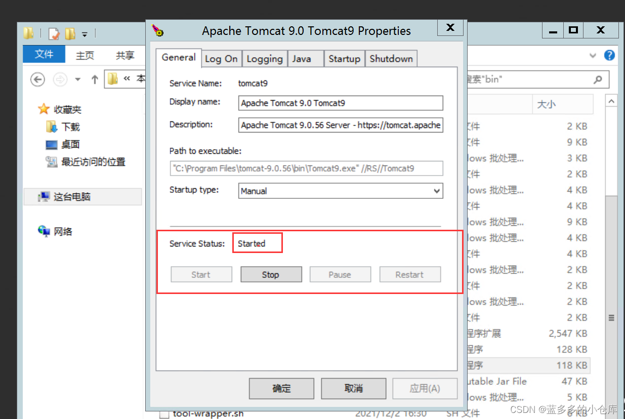The image size is (625, 419).
Task: Select 网络 in the navigation pane
Action: tap(63, 232)
